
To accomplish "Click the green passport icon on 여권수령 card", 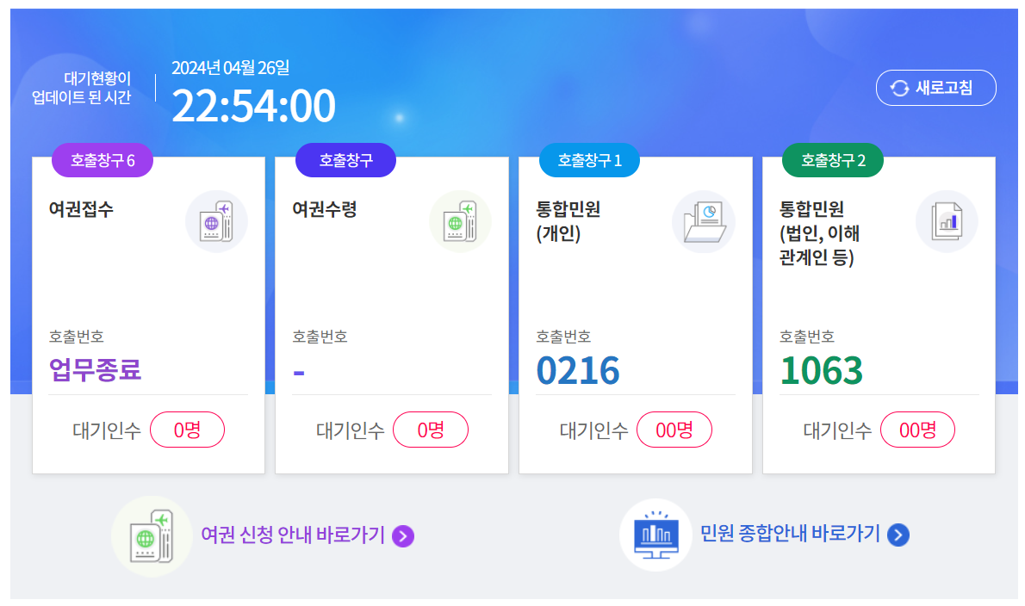I will pyautogui.click(x=460, y=221).
